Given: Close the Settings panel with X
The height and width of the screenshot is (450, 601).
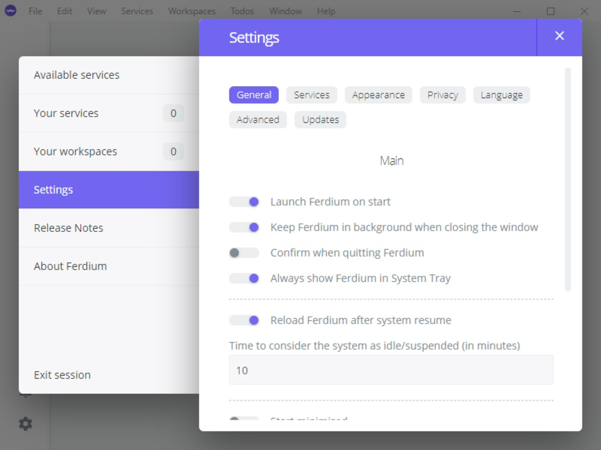Looking at the screenshot, I should 559,36.
